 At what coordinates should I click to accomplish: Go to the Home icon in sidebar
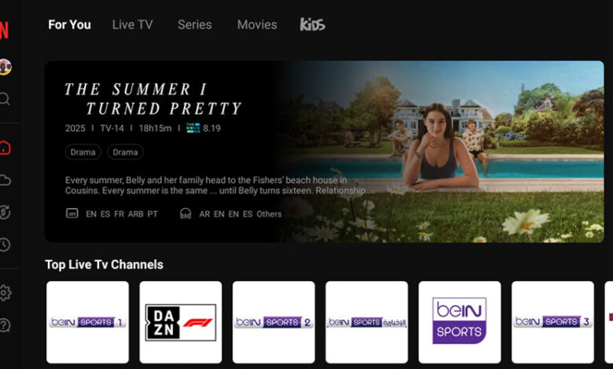[4, 148]
